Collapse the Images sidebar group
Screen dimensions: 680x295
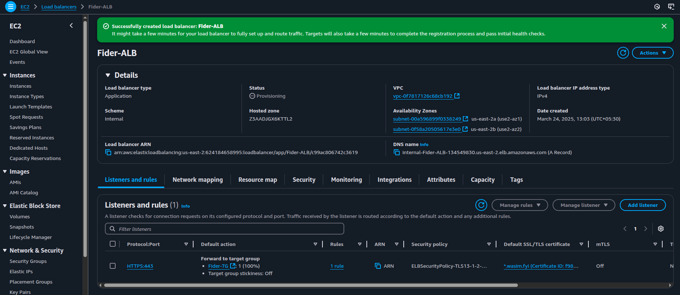(5, 171)
